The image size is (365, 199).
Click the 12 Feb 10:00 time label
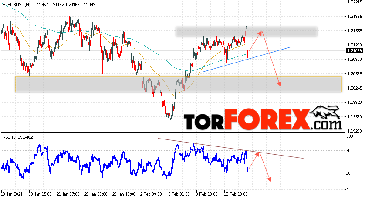(x=236, y=194)
